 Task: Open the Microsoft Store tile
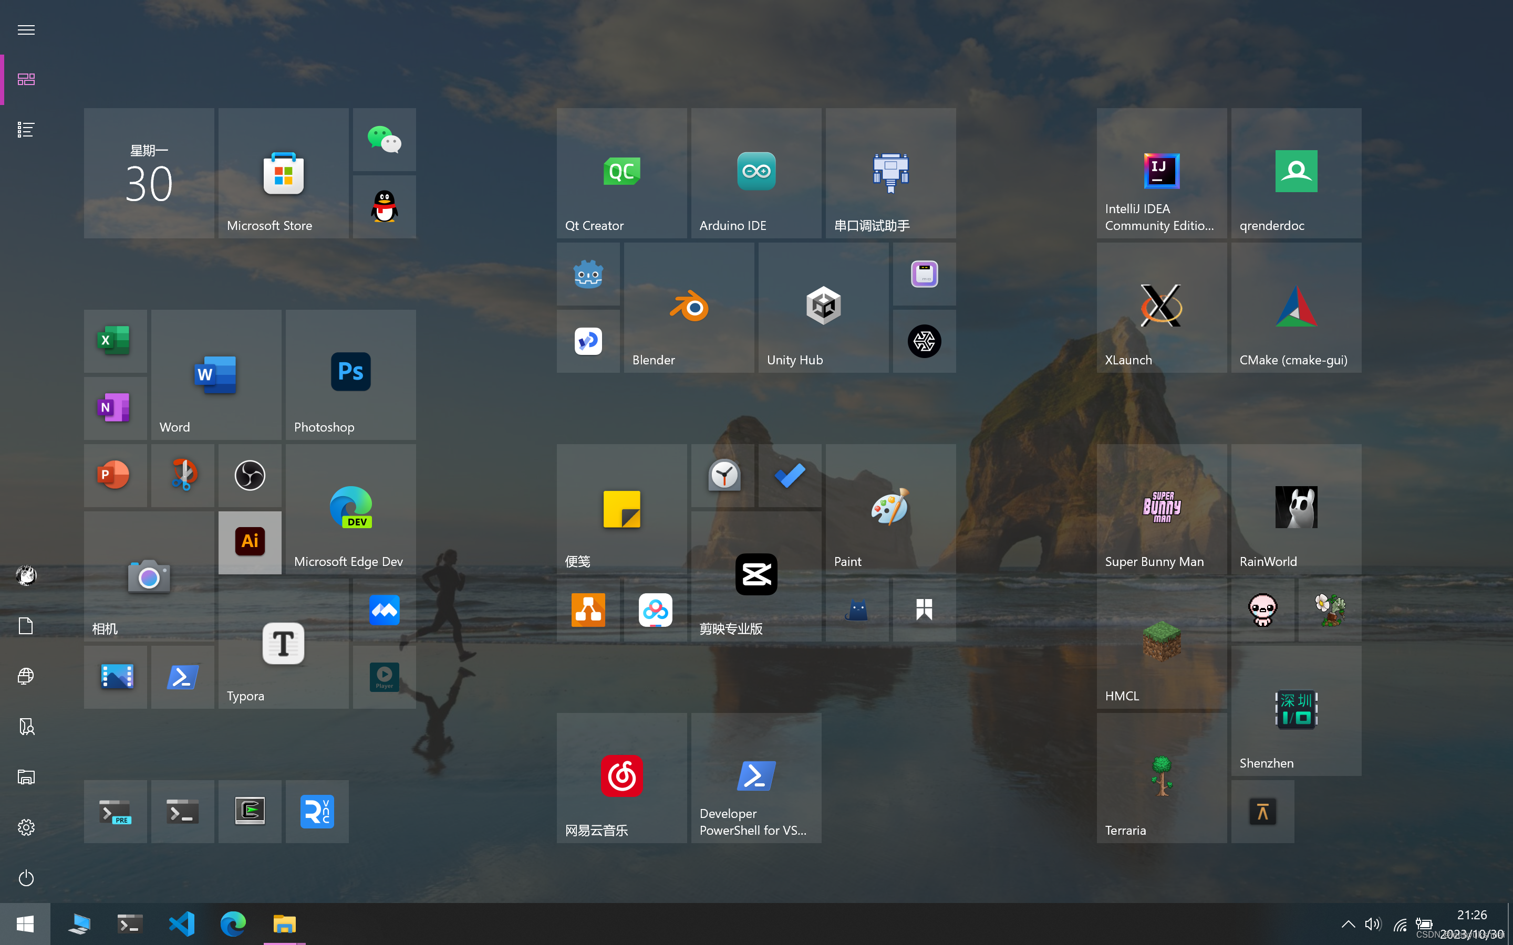click(x=283, y=173)
